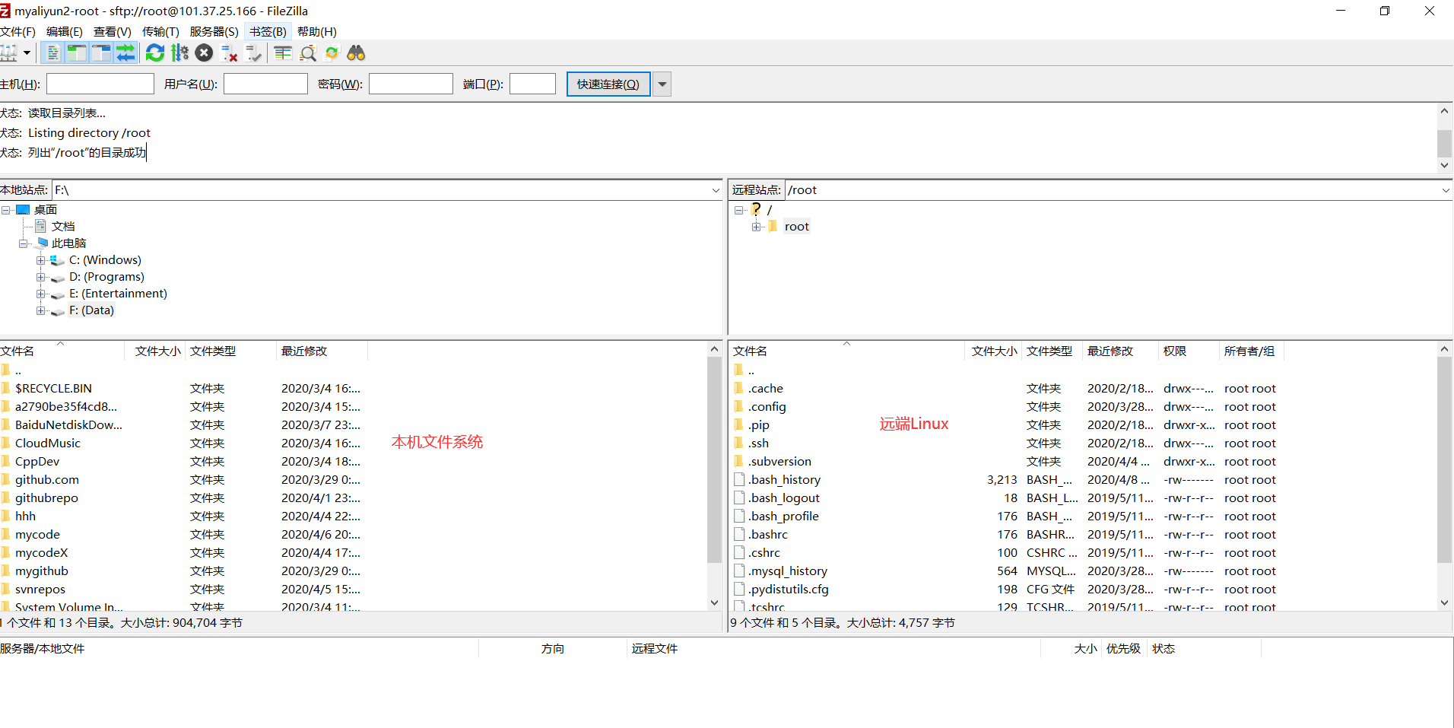Click the 优先级 queue column header
The height and width of the screenshot is (728, 1454).
[1123, 648]
